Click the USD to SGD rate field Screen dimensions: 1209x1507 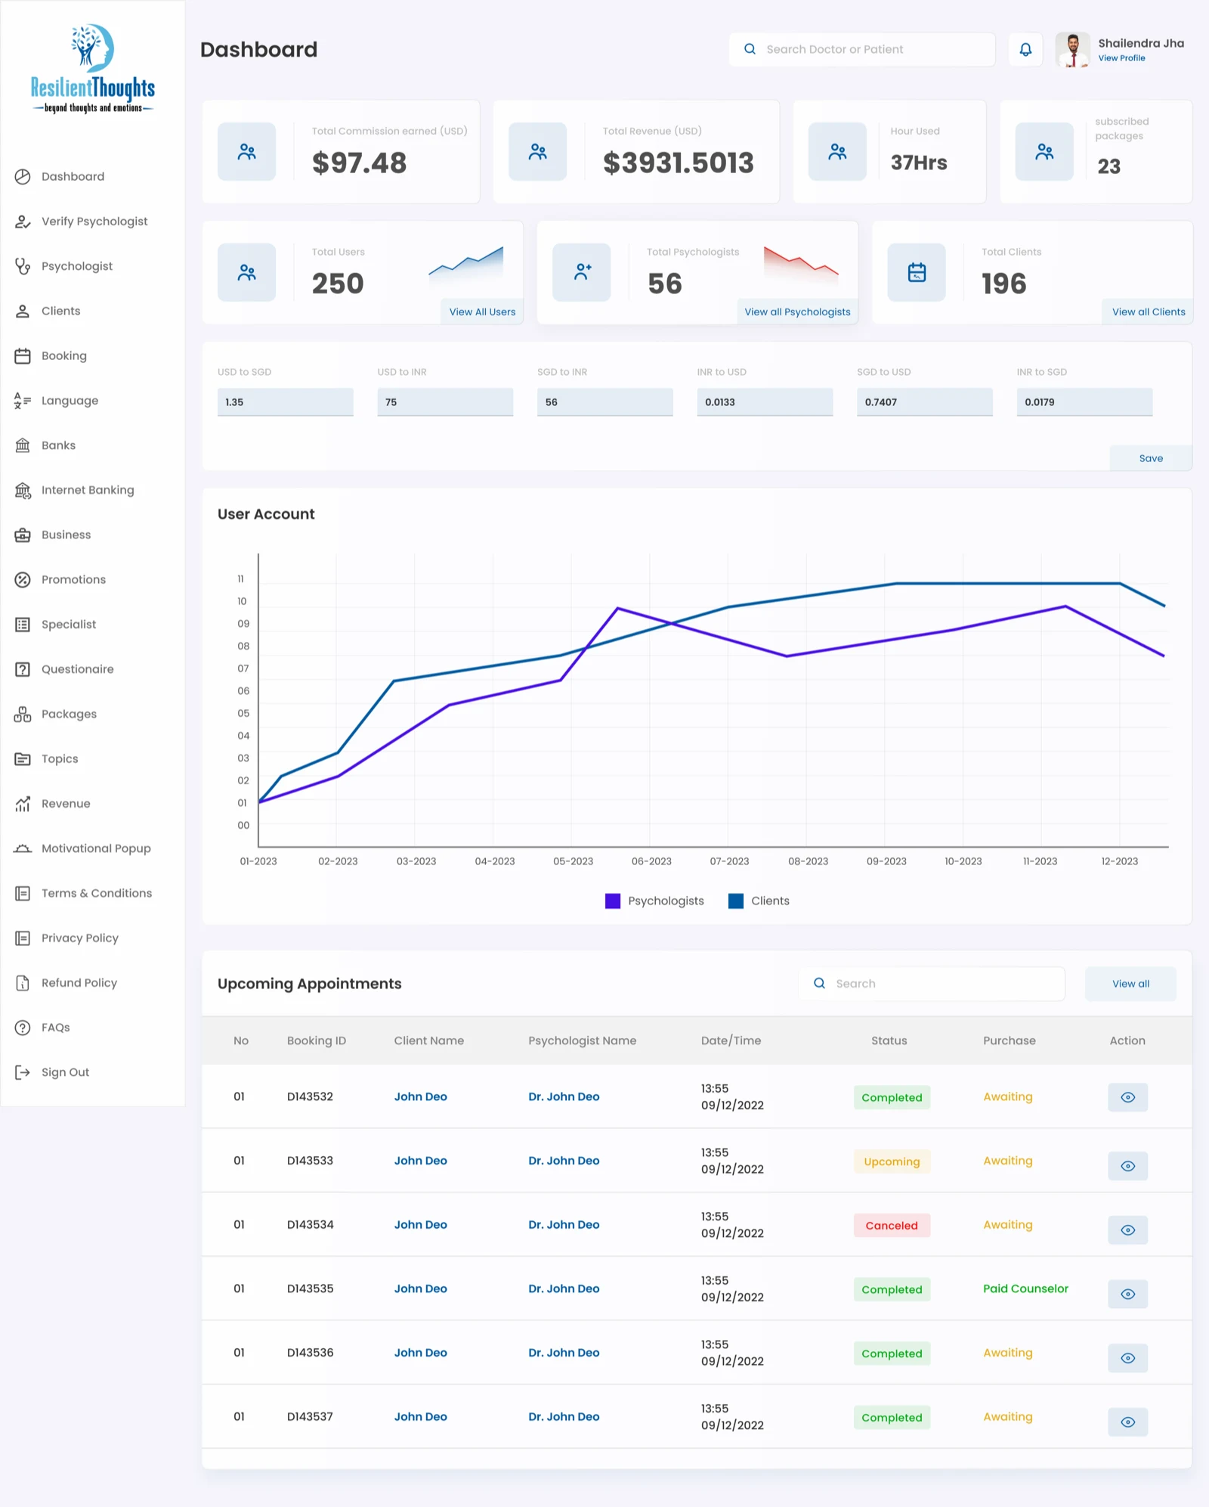click(x=286, y=402)
